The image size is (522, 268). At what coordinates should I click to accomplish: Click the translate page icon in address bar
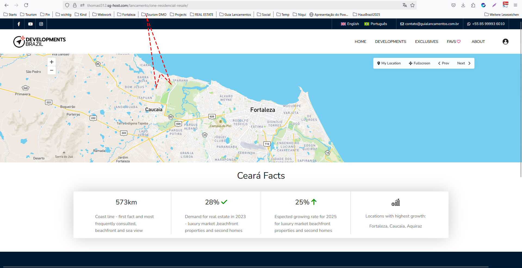point(405,5)
